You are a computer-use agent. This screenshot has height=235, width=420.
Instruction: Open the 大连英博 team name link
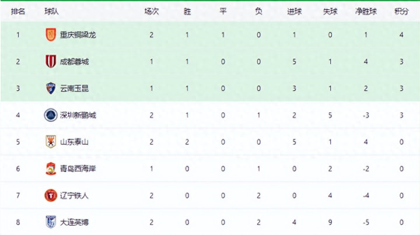pos(74,222)
